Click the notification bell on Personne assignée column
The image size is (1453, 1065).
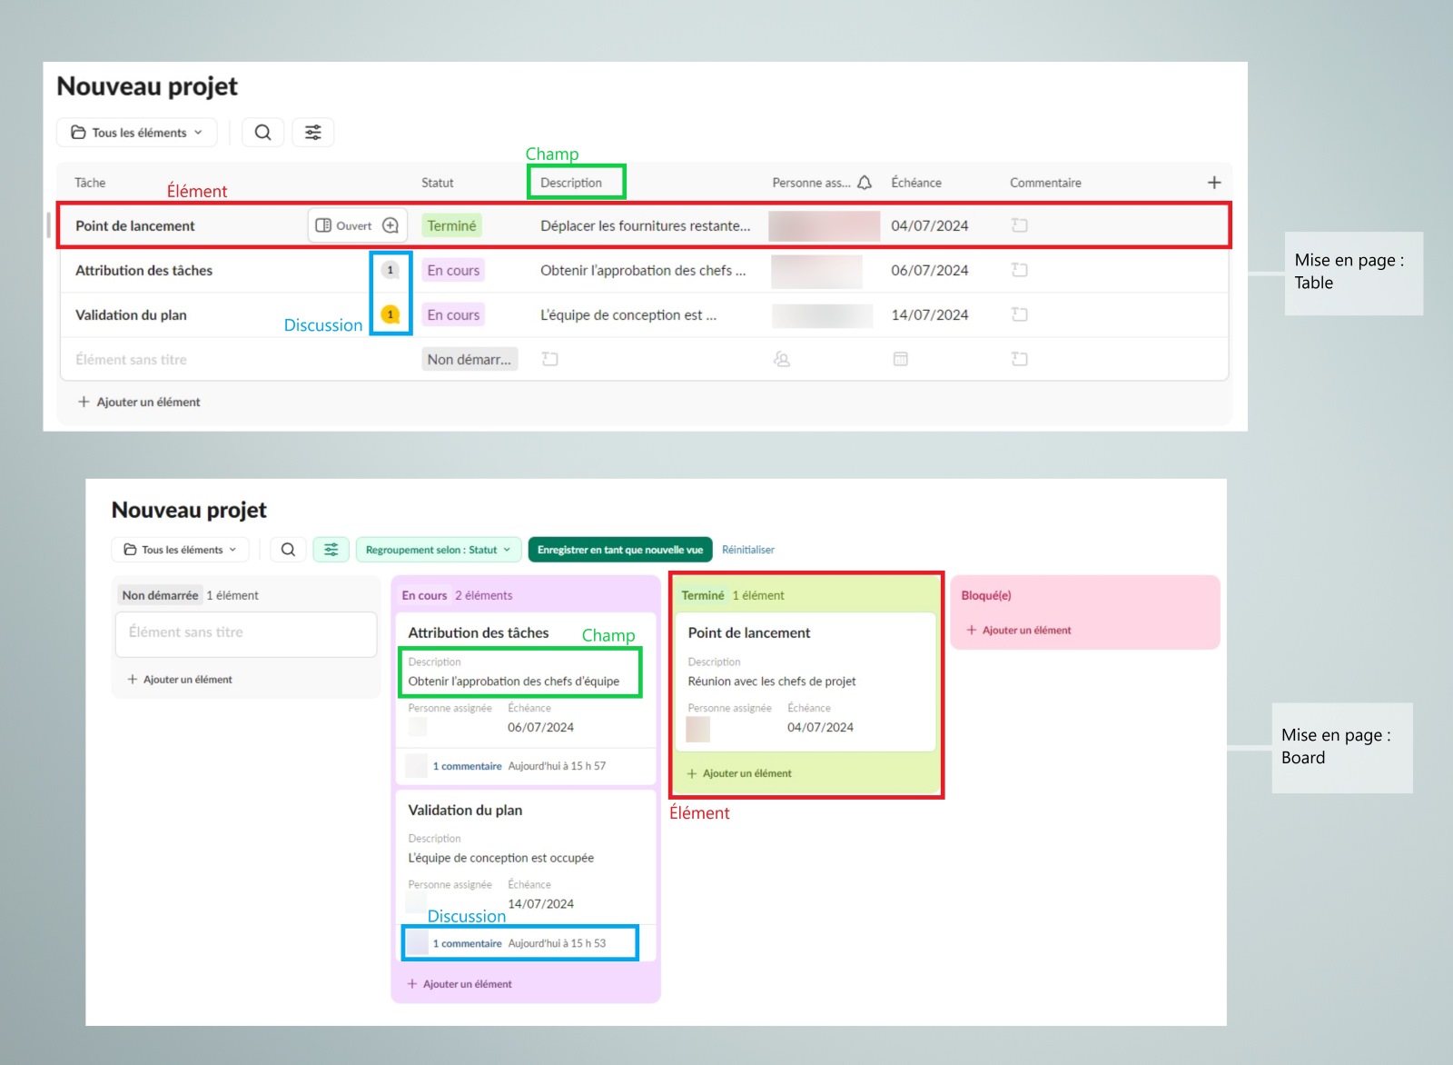point(865,182)
